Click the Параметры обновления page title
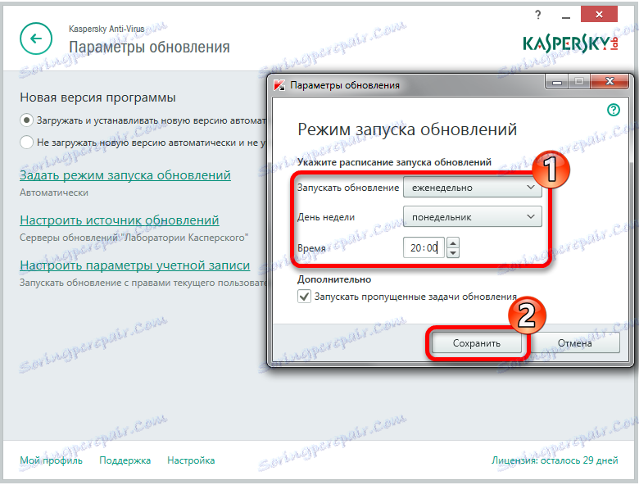The height and width of the screenshot is (485, 639). click(x=149, y=48)
